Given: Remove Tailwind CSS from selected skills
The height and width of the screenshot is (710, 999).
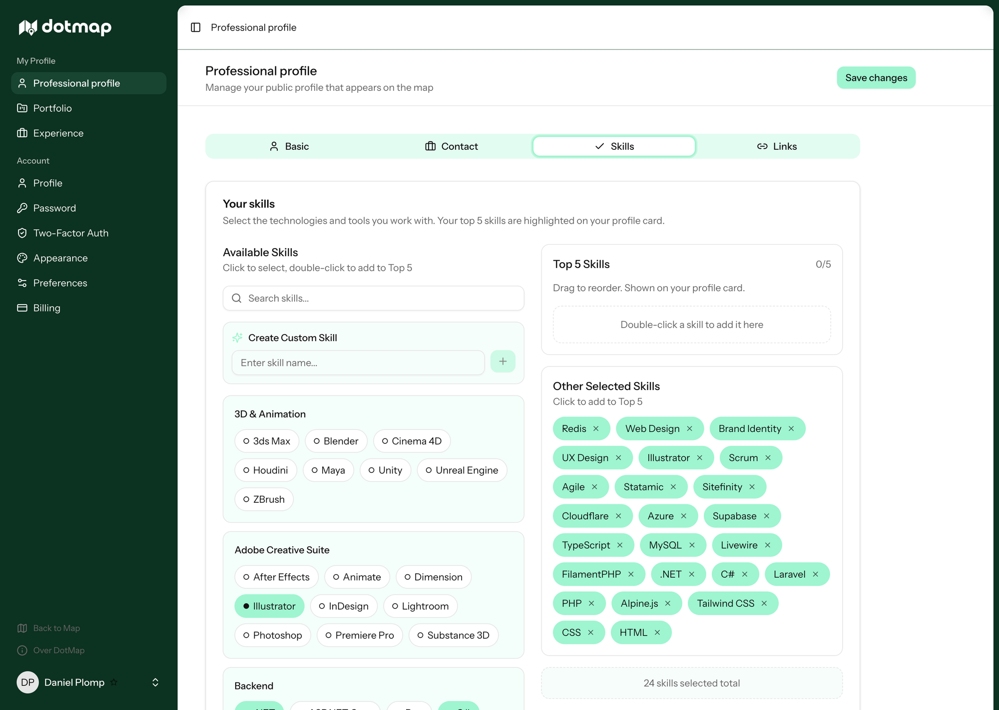Looking at the screenshot, I should coord(764,604).
